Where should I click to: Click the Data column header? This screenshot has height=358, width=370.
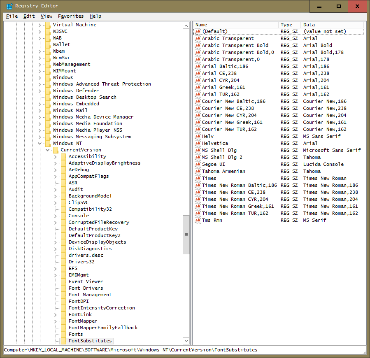pos(332,25)
